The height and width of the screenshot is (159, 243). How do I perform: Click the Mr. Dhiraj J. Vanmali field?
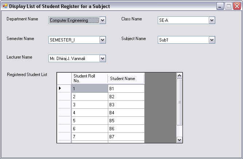74,58
